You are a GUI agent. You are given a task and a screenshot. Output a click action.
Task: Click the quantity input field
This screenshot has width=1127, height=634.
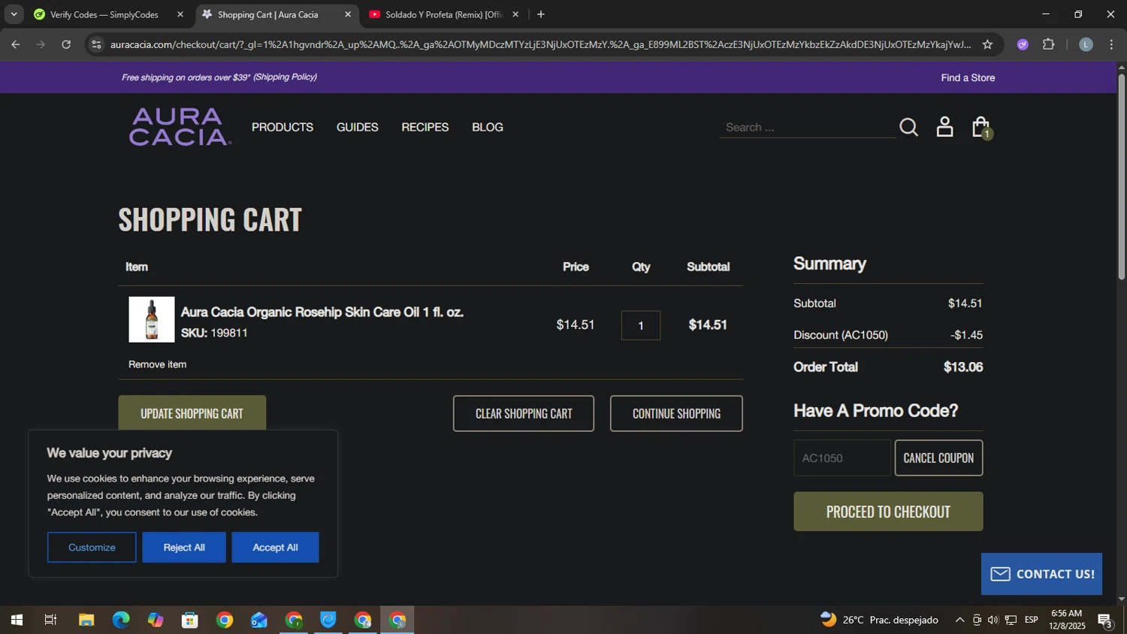pyautogui.click(x=641, y=325)
